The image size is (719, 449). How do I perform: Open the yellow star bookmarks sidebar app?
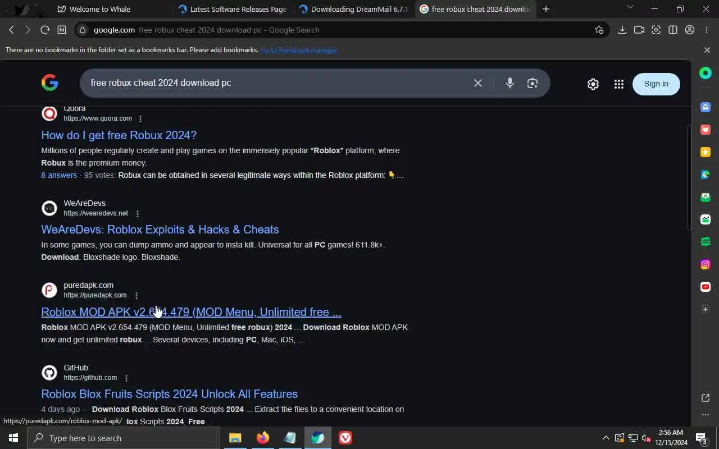[x=706, y=152]
